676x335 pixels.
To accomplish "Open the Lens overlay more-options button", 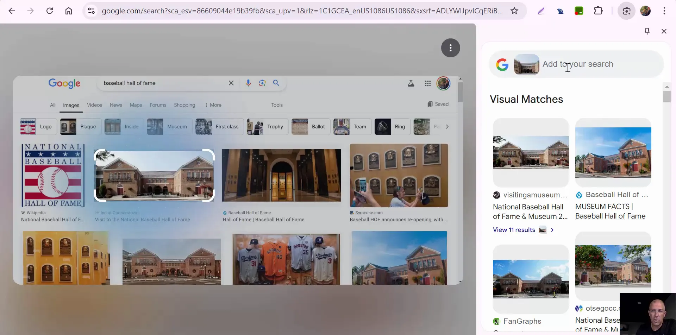I will [x=451, y=48].
